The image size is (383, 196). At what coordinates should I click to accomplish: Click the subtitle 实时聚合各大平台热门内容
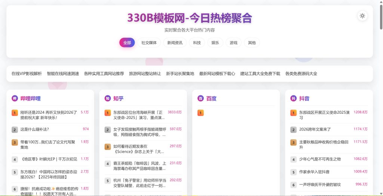[190, 30]
